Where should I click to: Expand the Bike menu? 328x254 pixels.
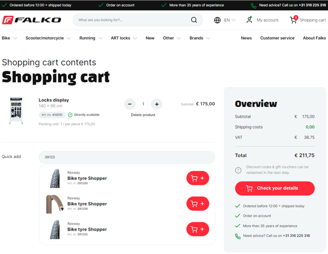tap(9, 38)
